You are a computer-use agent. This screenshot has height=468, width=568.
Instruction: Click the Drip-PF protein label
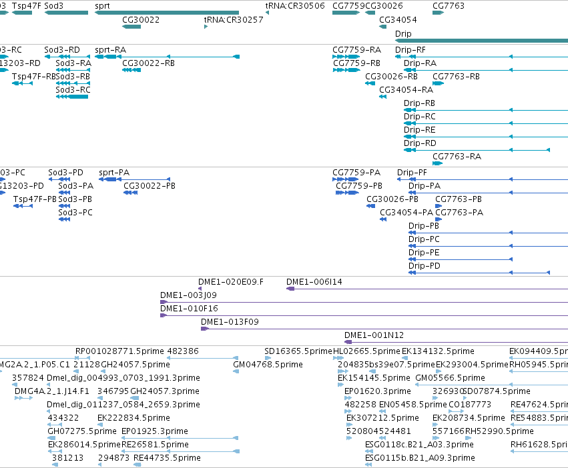(x=412, y=173)
